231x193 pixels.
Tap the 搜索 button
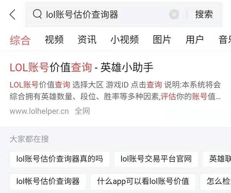[x=204, y=14]
